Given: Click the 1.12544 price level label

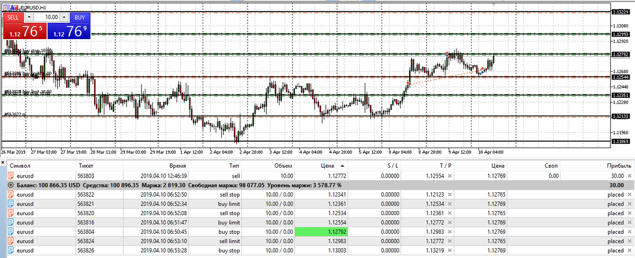Looking at the screenshot, I should click(620, 77).
